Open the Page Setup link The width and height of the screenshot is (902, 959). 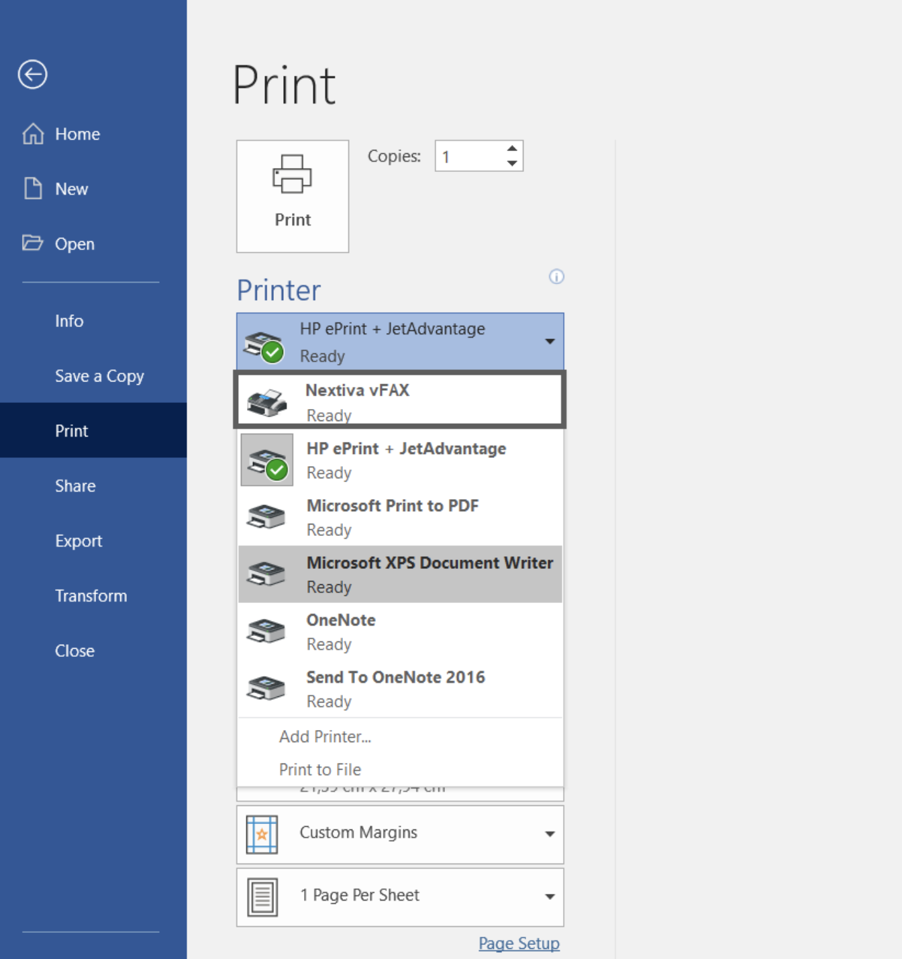click(519, 944)
